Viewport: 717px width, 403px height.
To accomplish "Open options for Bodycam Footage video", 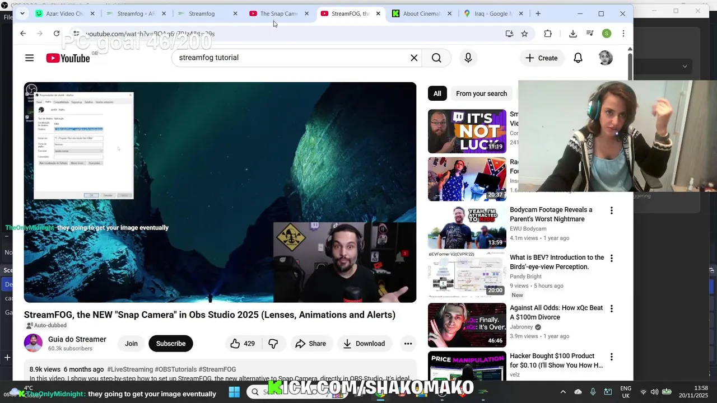I will tap(611, 210).
